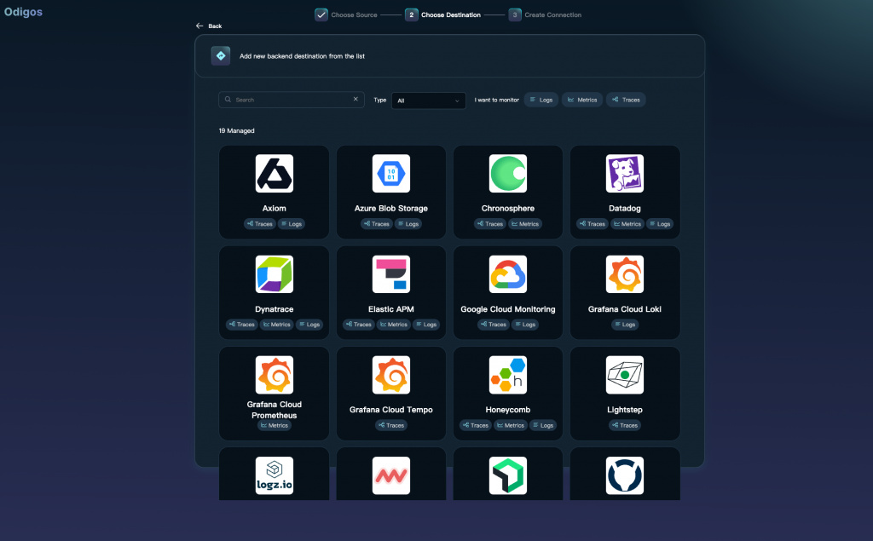Click the Grafana Cloud Loki card title
This screenshot has width=873, height=541.
625,309
